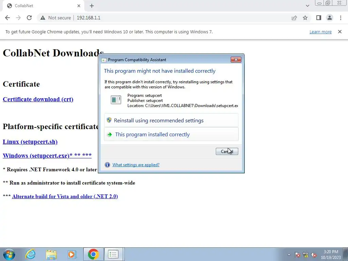Image resolution: width=348 pixels, height=261 pixels.
Task: Close the Program Compatibility Assistant dialog
Action: tap(236, 59)
